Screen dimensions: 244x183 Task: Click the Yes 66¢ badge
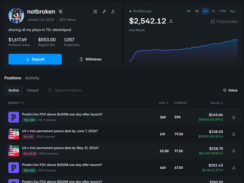(x=29, y=170)
